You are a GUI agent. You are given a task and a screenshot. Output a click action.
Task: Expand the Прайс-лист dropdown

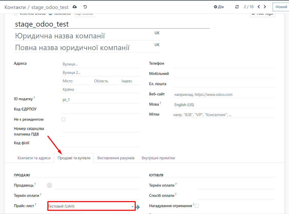[x=132, y=207]
